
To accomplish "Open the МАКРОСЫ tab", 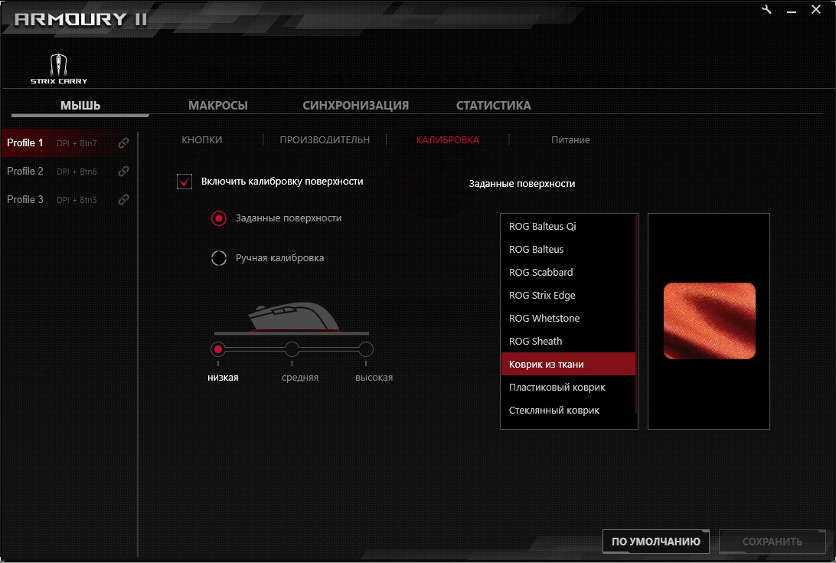I will pos(218,106).
